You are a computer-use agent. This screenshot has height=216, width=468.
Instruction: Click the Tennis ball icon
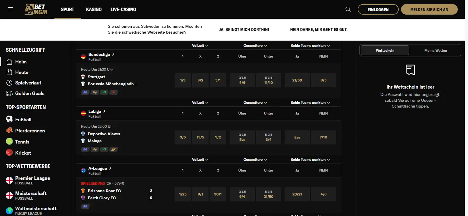click(x=9, y=141)
